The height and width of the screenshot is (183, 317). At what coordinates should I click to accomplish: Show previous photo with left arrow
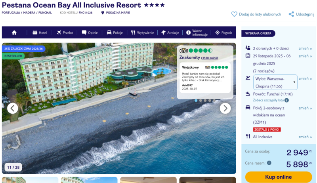(x=13, y=108)
